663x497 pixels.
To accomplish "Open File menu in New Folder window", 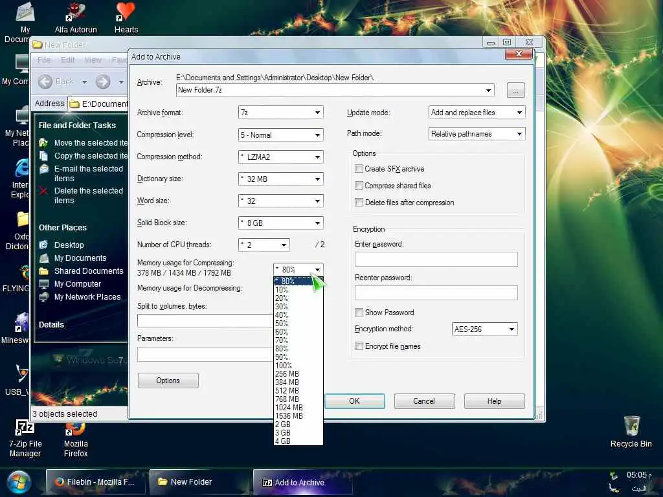I will pos(43,60).
